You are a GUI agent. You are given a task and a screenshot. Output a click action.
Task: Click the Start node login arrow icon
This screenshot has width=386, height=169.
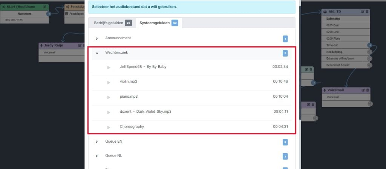pyautogui.click(x=4, y=7)
